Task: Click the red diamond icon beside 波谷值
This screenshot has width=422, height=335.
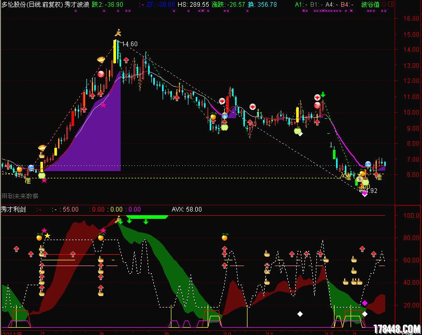Action: point(384,4)
